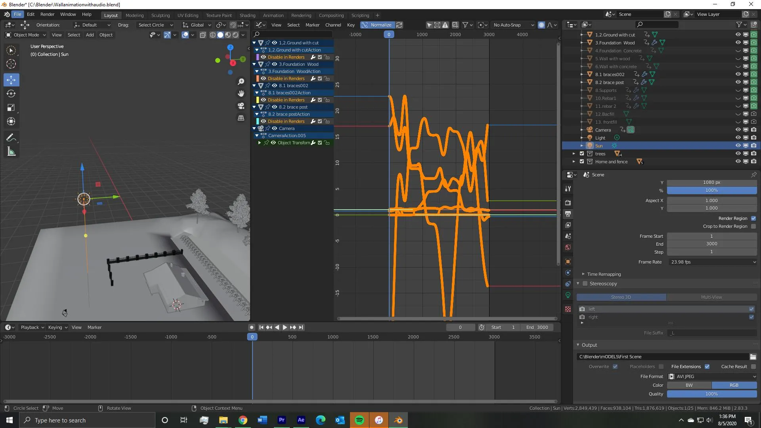Toggle camera view icon in viewport
Viewport: 761px width, 428px height.
(241, 106)
